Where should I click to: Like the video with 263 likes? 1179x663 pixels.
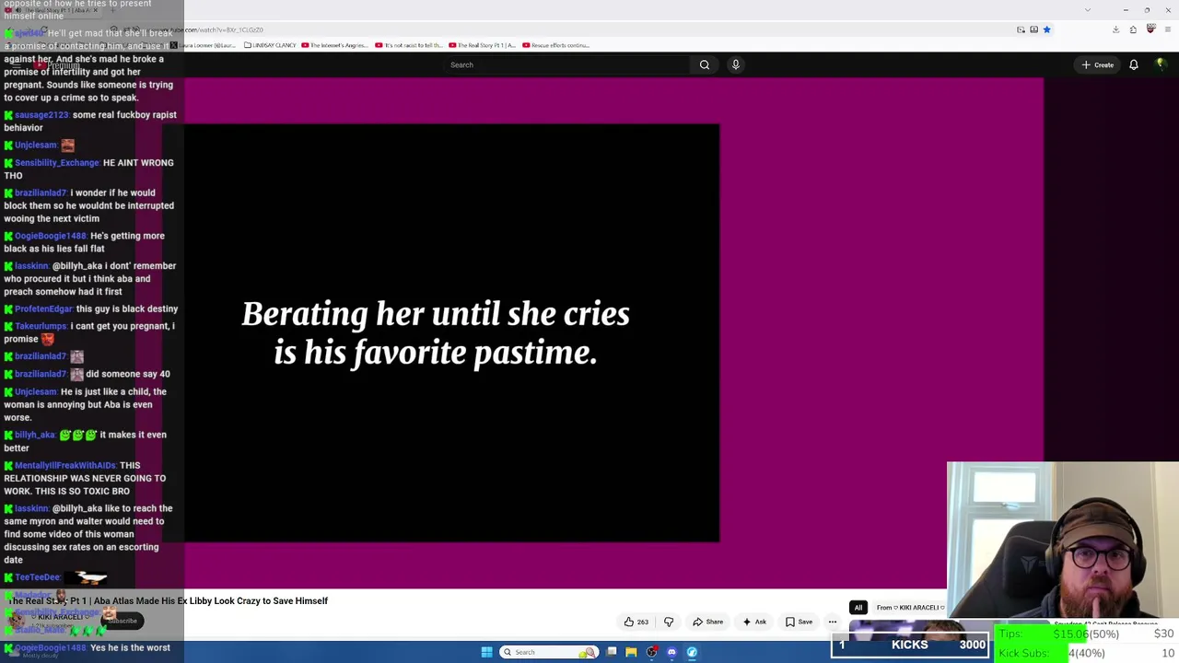click(x=636, y=622)
